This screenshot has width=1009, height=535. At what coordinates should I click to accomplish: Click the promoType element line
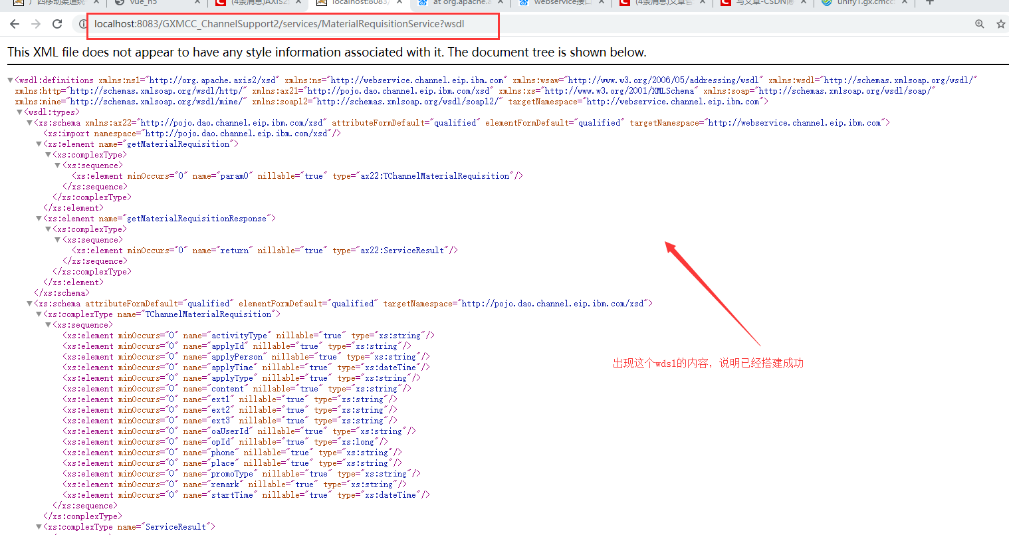click(x=242, y=474)
